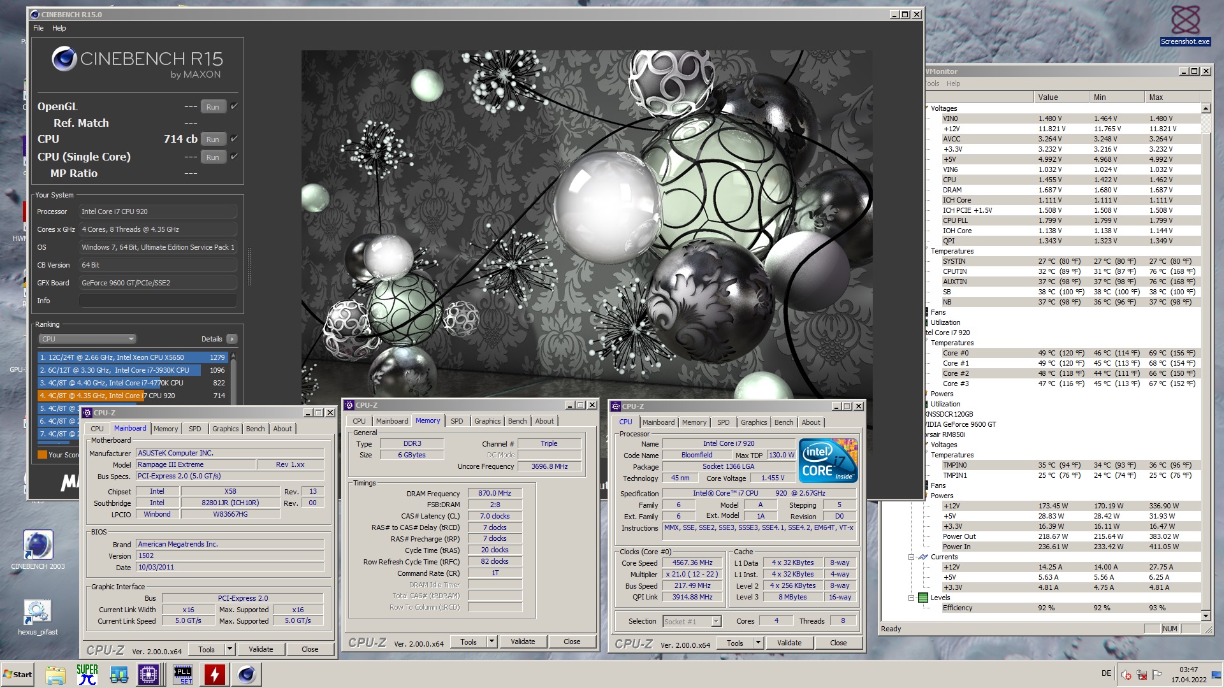Click the DE language indicator in the tray
1224x688 pixels.
[x=1106, y=673]
